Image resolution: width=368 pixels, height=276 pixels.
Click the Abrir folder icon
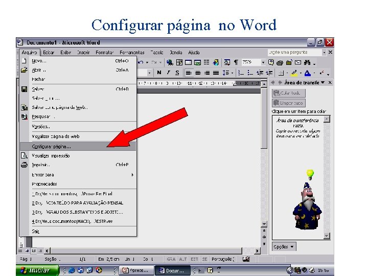click(x=24, y=70)
